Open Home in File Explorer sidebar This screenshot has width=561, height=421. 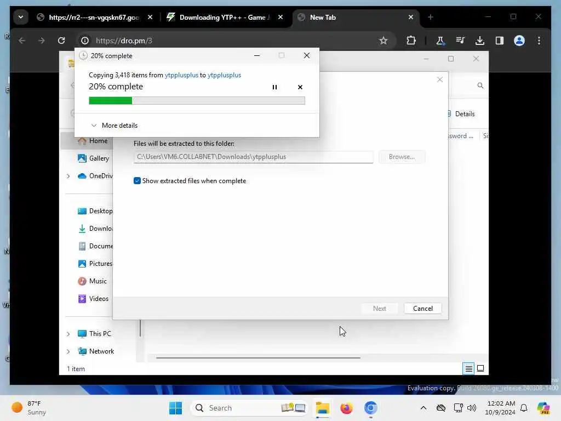[x=92, y=141]
